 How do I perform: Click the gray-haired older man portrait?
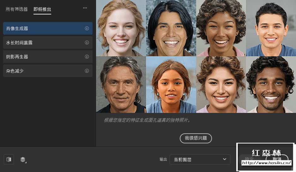click(121, 85)
